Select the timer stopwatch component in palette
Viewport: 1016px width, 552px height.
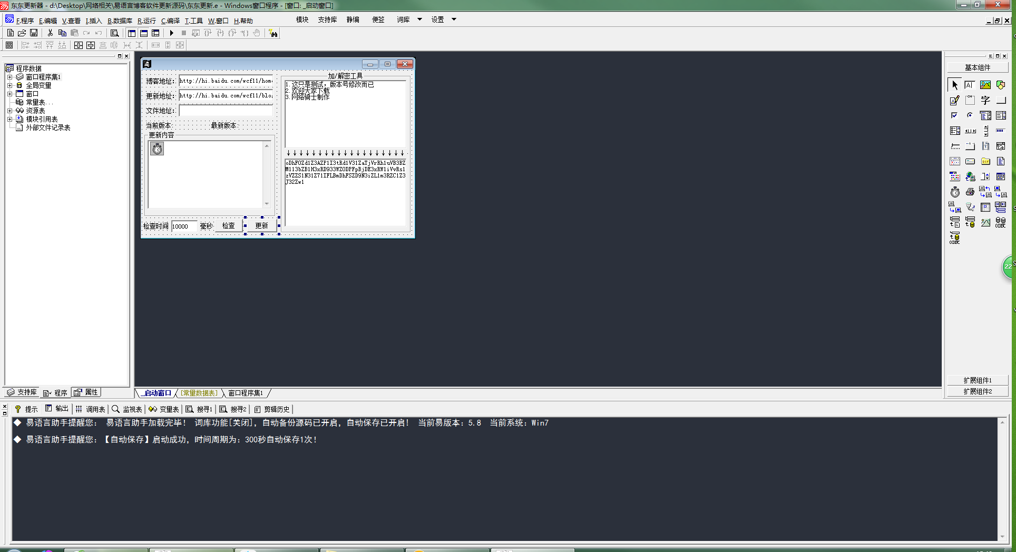point(955,192)
